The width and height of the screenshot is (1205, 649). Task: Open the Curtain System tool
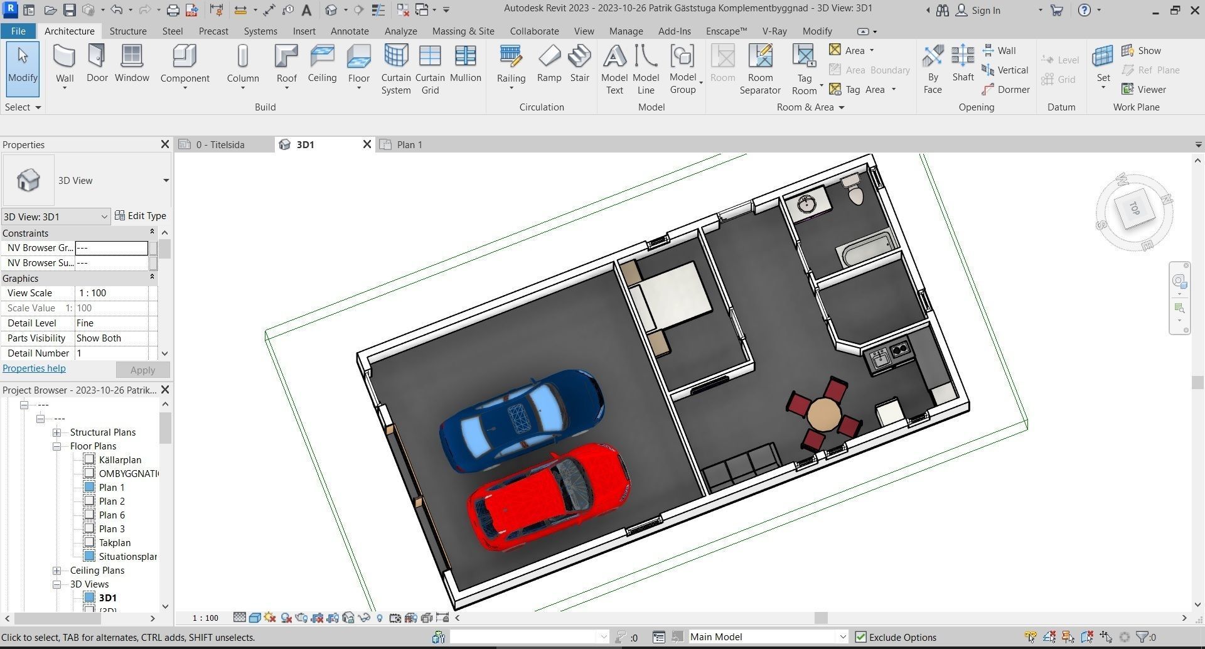396,70
